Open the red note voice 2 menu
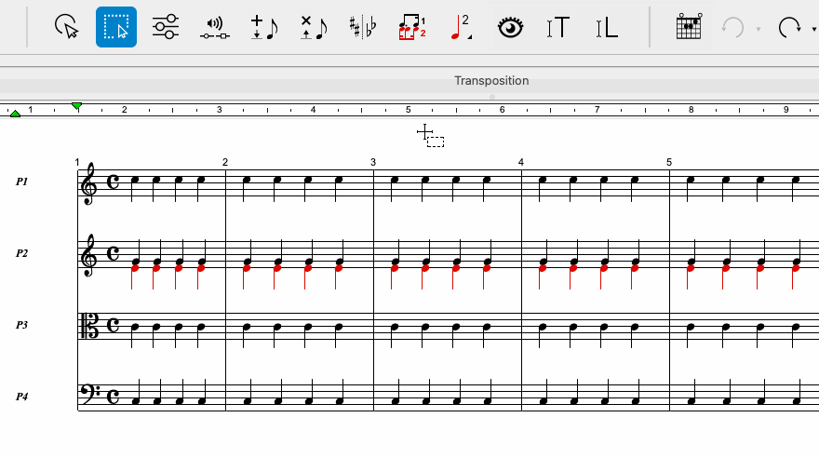 pyautogui.click(x=462, y=27)
